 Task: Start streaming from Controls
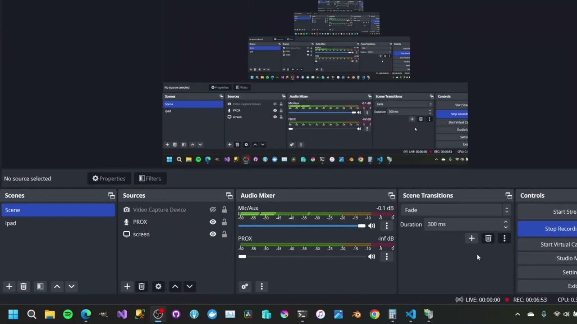(547, 211)
